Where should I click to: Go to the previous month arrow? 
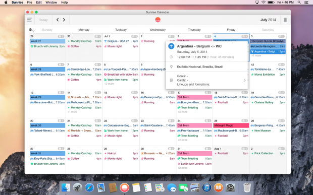pyautogui.click(x=58, y=20)
